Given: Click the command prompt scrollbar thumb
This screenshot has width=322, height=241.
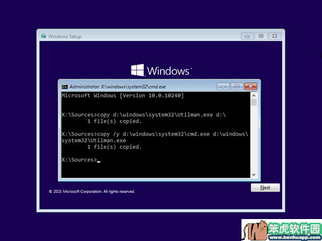Looking at the screenshot, I should tap(254, 102).
